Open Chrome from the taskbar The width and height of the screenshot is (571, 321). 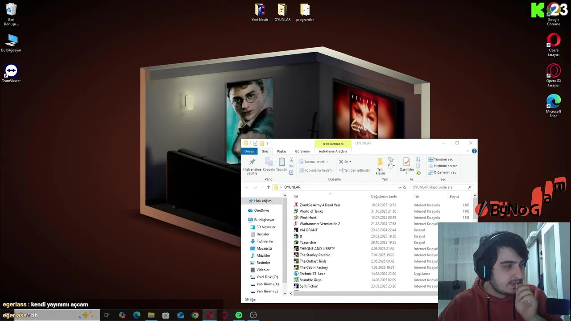pos(195,315)
